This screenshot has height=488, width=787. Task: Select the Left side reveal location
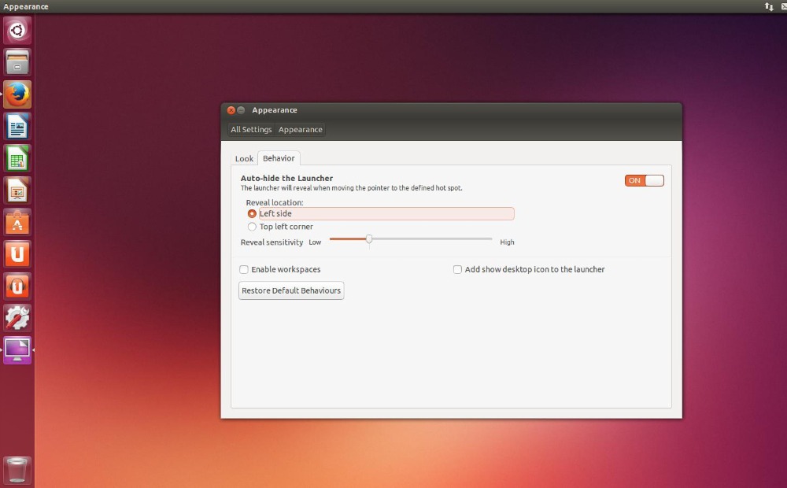tap(252, 213)
